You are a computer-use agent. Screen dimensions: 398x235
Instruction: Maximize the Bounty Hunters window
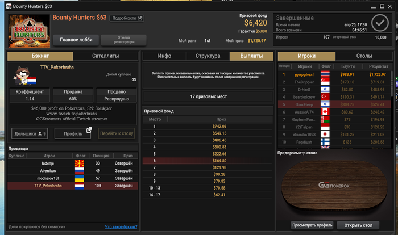[x=382, y=6]
